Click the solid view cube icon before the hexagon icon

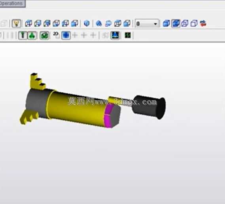pos(74,23)
